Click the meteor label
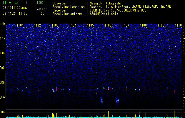Screen dimensions: 185x118 pos(42,9)
